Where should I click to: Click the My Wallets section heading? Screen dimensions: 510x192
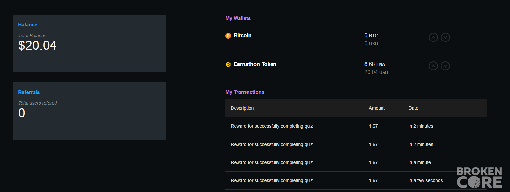pos(238,18)
